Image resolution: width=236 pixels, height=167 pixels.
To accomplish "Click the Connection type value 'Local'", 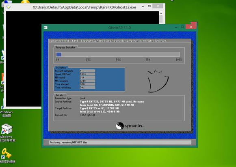I will point(82,98).
